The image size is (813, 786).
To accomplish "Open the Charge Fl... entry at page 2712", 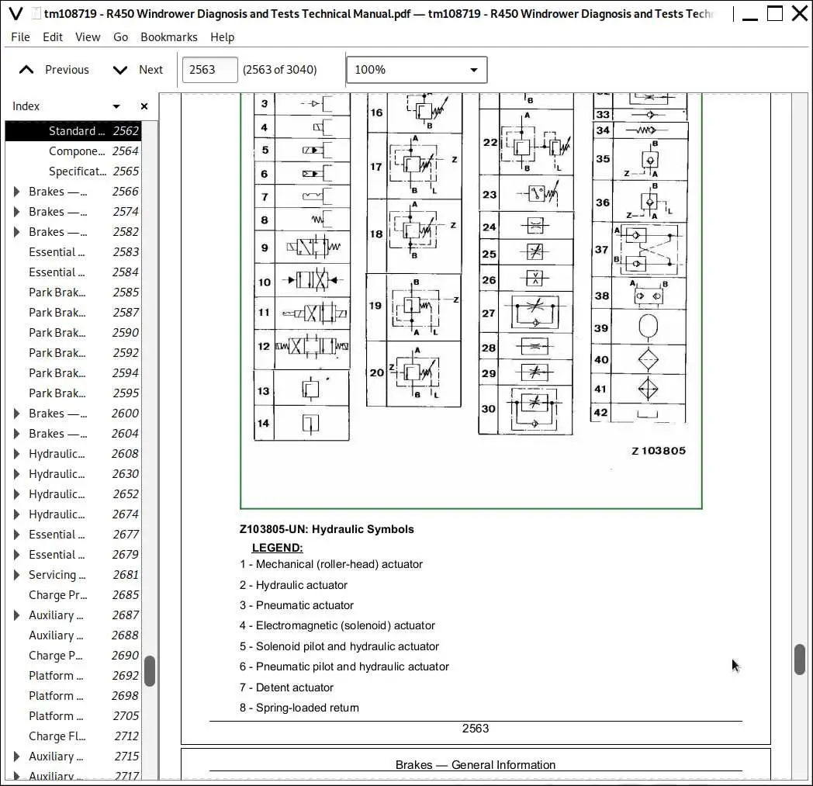I will point(73,737).
